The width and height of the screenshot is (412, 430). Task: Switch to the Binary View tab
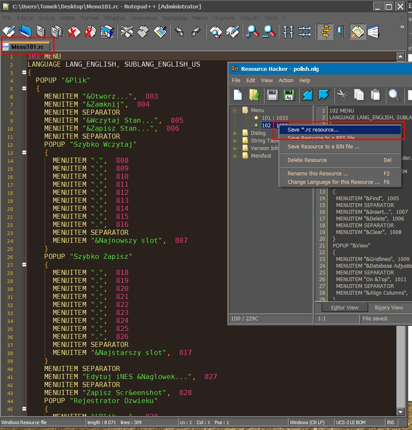coord(388,307)
